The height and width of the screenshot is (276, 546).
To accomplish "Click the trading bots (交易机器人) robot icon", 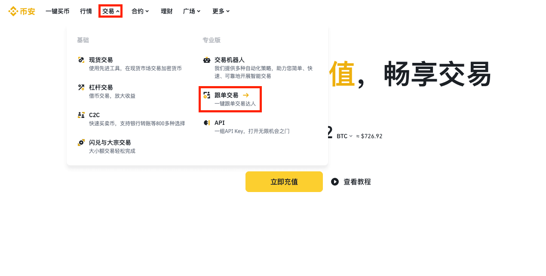I will click(207, 60).
